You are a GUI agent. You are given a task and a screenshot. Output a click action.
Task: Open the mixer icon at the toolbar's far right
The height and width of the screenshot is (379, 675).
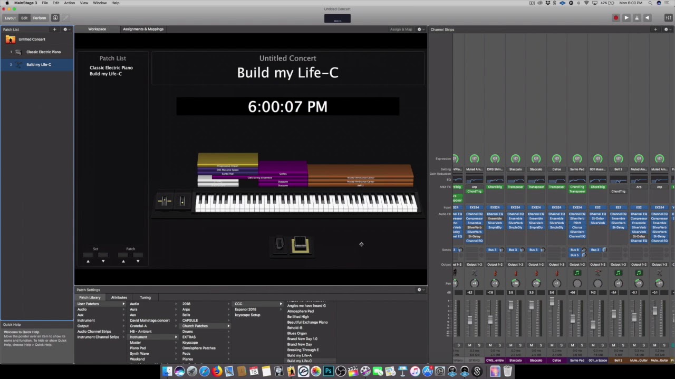(668, 18)
